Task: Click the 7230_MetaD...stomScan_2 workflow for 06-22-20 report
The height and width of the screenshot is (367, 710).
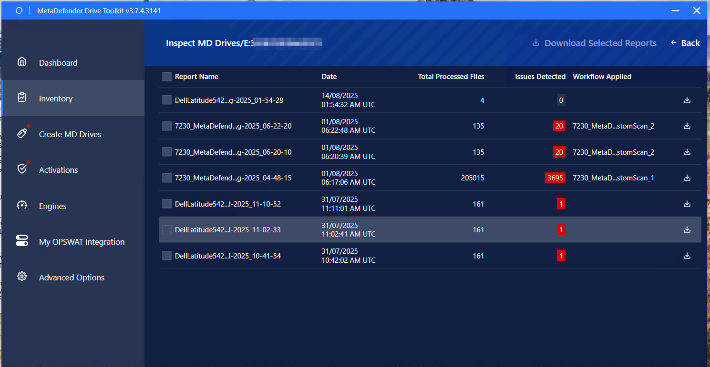Action: 614,126
